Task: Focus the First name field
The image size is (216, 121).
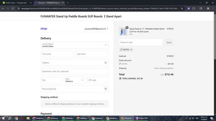Action: coord(57,54)
